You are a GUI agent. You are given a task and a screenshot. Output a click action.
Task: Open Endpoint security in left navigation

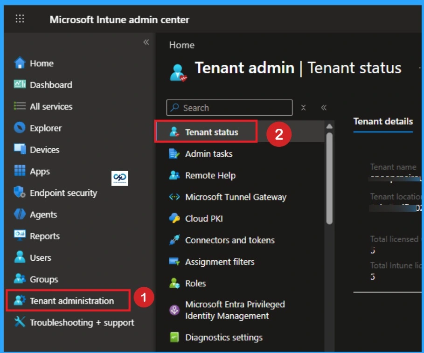63,193
